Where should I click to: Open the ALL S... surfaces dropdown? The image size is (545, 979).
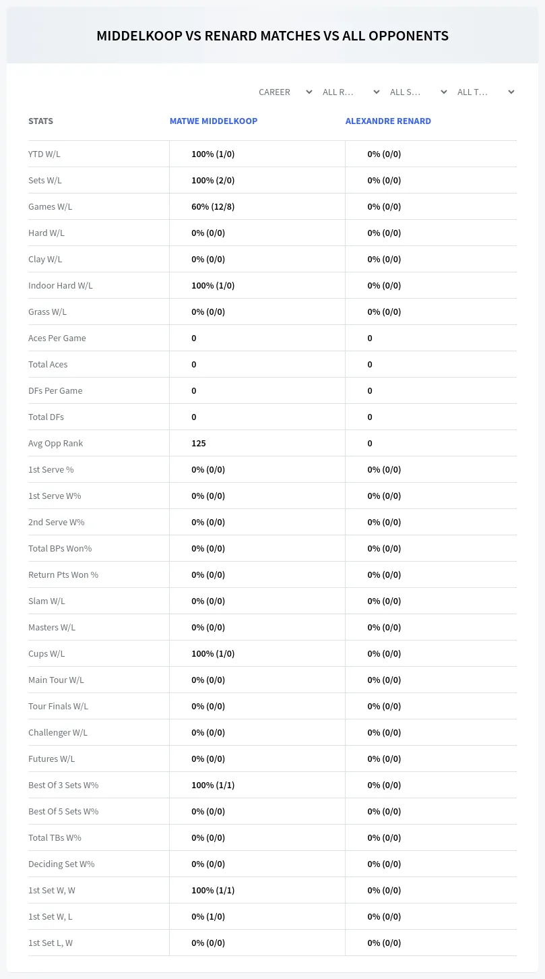418,92
